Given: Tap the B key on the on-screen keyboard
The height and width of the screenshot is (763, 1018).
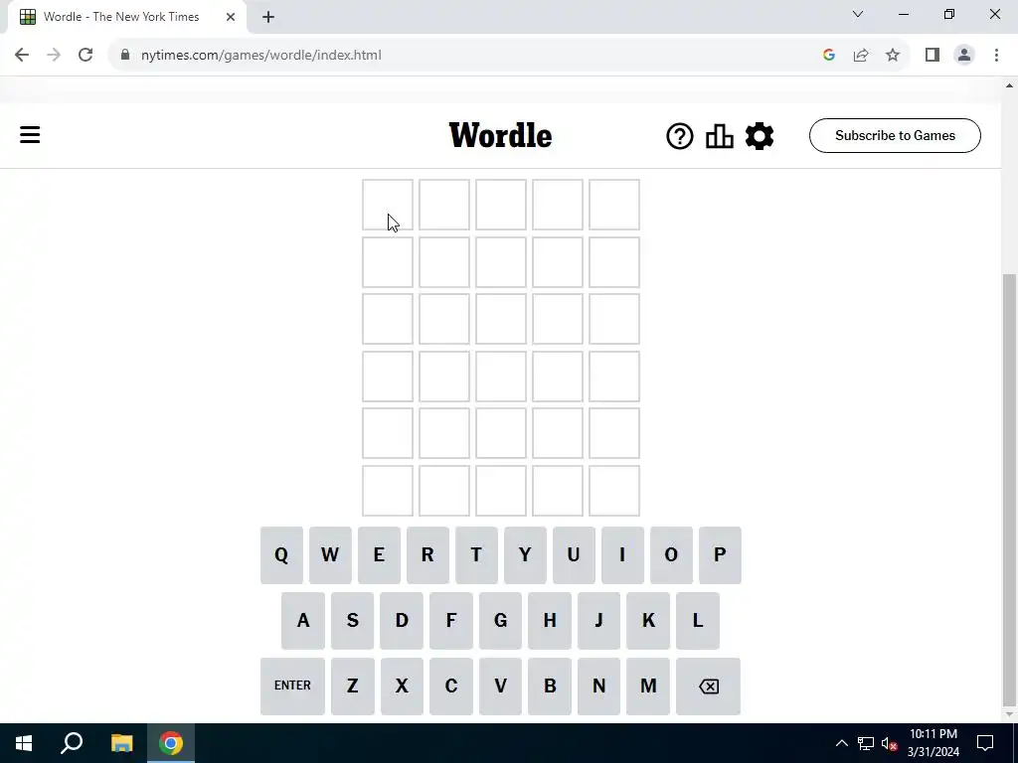Looking at the screenshot, I should coord(549,686).
